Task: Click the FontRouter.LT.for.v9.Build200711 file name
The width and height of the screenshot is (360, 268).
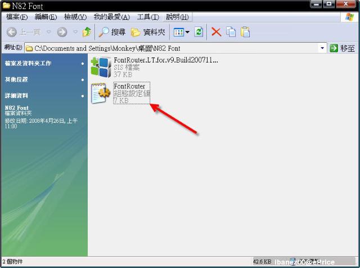Action: pos(166,60)
